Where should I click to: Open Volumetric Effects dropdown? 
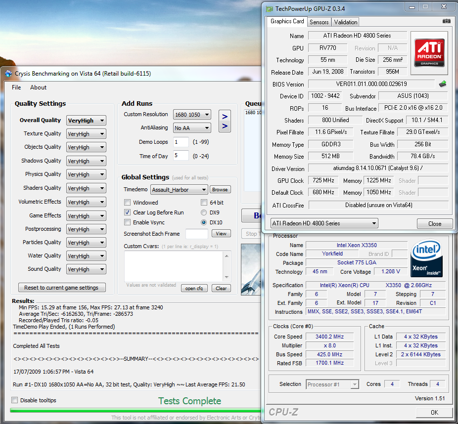tap(86, 202)
